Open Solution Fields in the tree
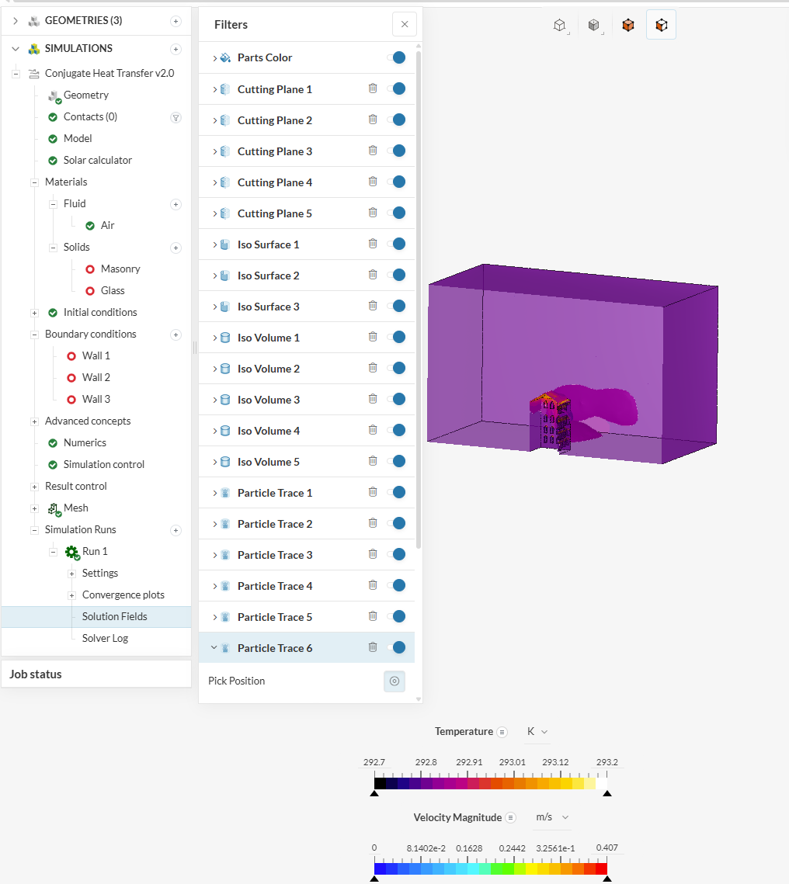The width and height of the screenshot is (789, 884). pyautogui.click(x=114, y=617)
